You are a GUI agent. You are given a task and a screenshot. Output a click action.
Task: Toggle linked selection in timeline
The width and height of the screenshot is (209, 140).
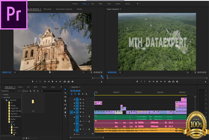(79, 94)
